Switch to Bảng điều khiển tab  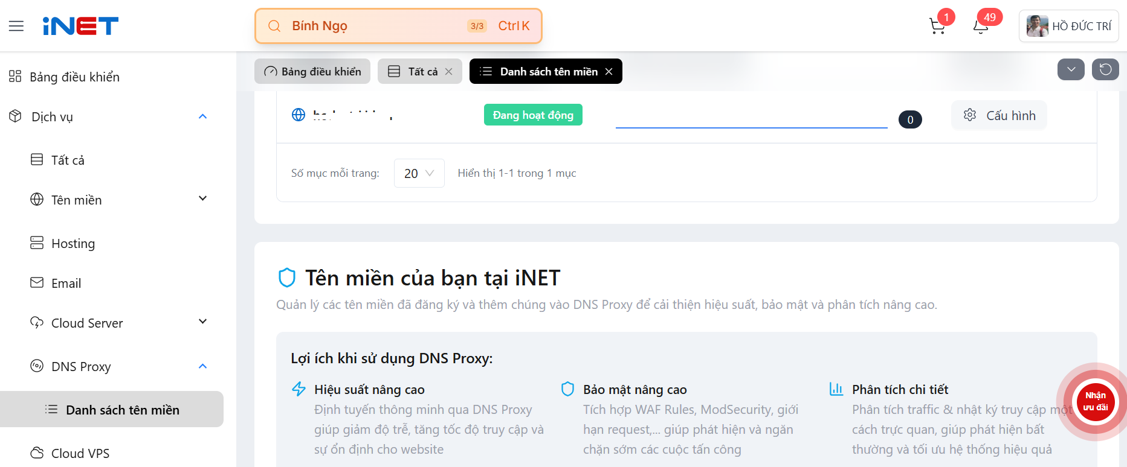(x=312, y=71)
